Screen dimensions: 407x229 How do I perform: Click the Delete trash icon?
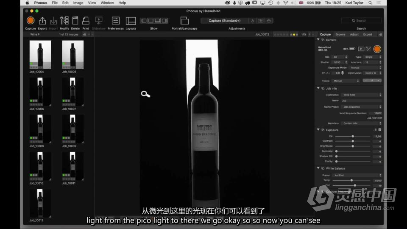pyautogui.click(x=75, y=20)
